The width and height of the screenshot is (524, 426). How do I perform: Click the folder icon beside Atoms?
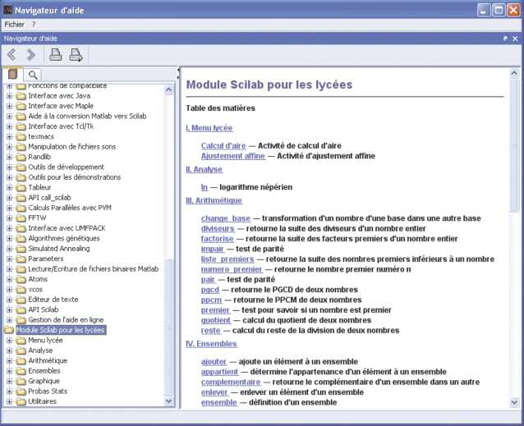click(21, 279)
